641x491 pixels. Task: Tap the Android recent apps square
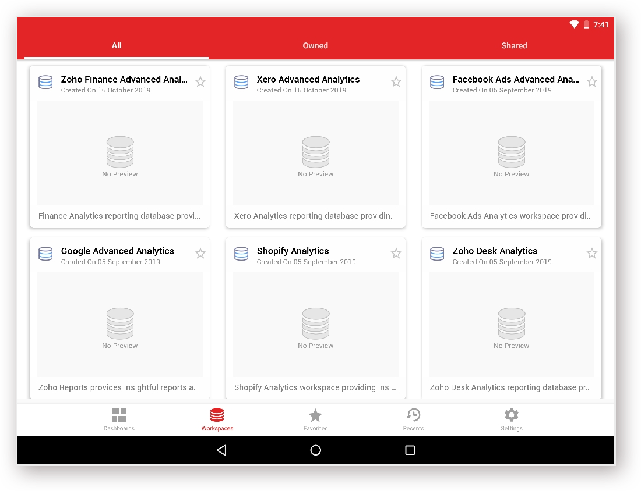pyautogui.click(x=410, y=450)
